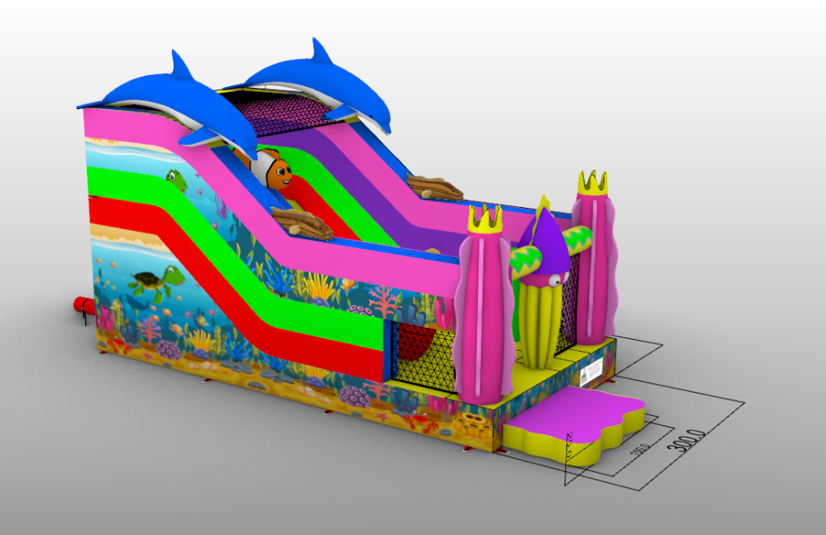Select the left yellow crown on pink pillar
The width and height of the screenshot is (826, 535).
(x=483, y=220)
